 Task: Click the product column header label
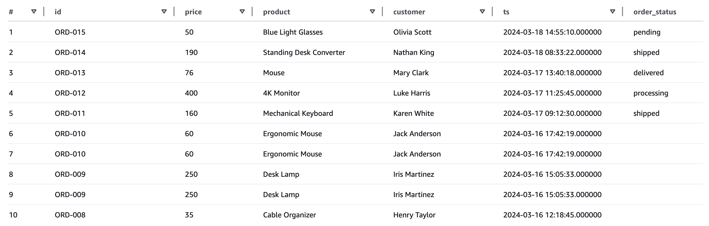point(276,12)
